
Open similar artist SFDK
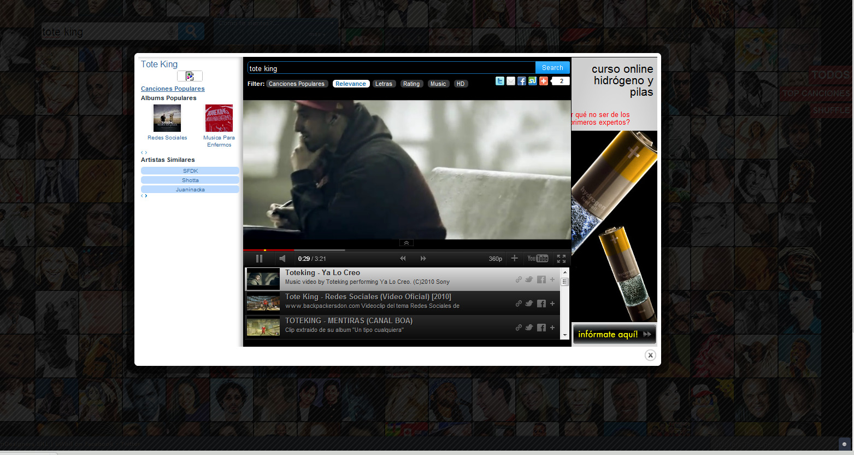point(190,171)
